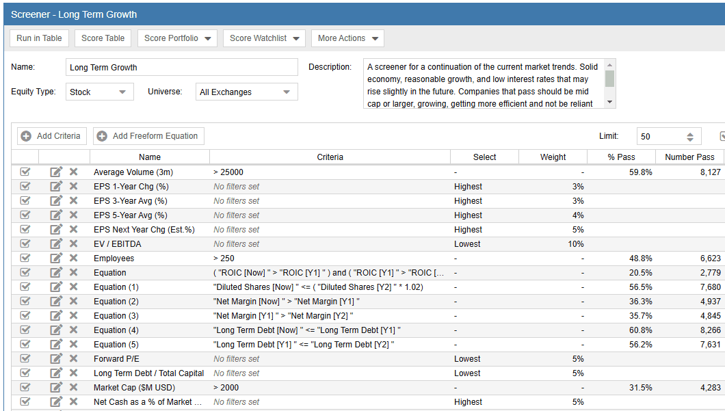Viewport: 725px width, 411px height.
Task: Click the 'Lowest' select for Forward P/E
Action: (467, 359)
